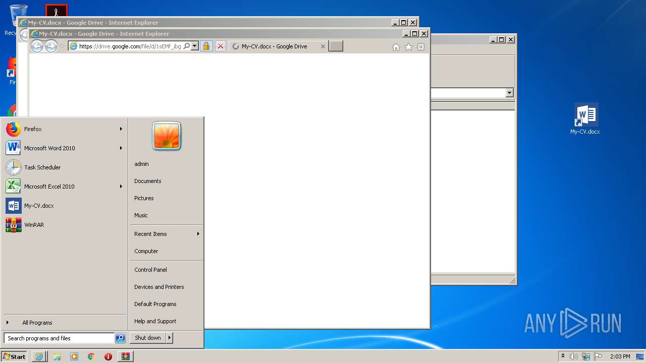
Task: Go back in Internet Explorer
Action: pyautogui.click(x=37, y=46)
